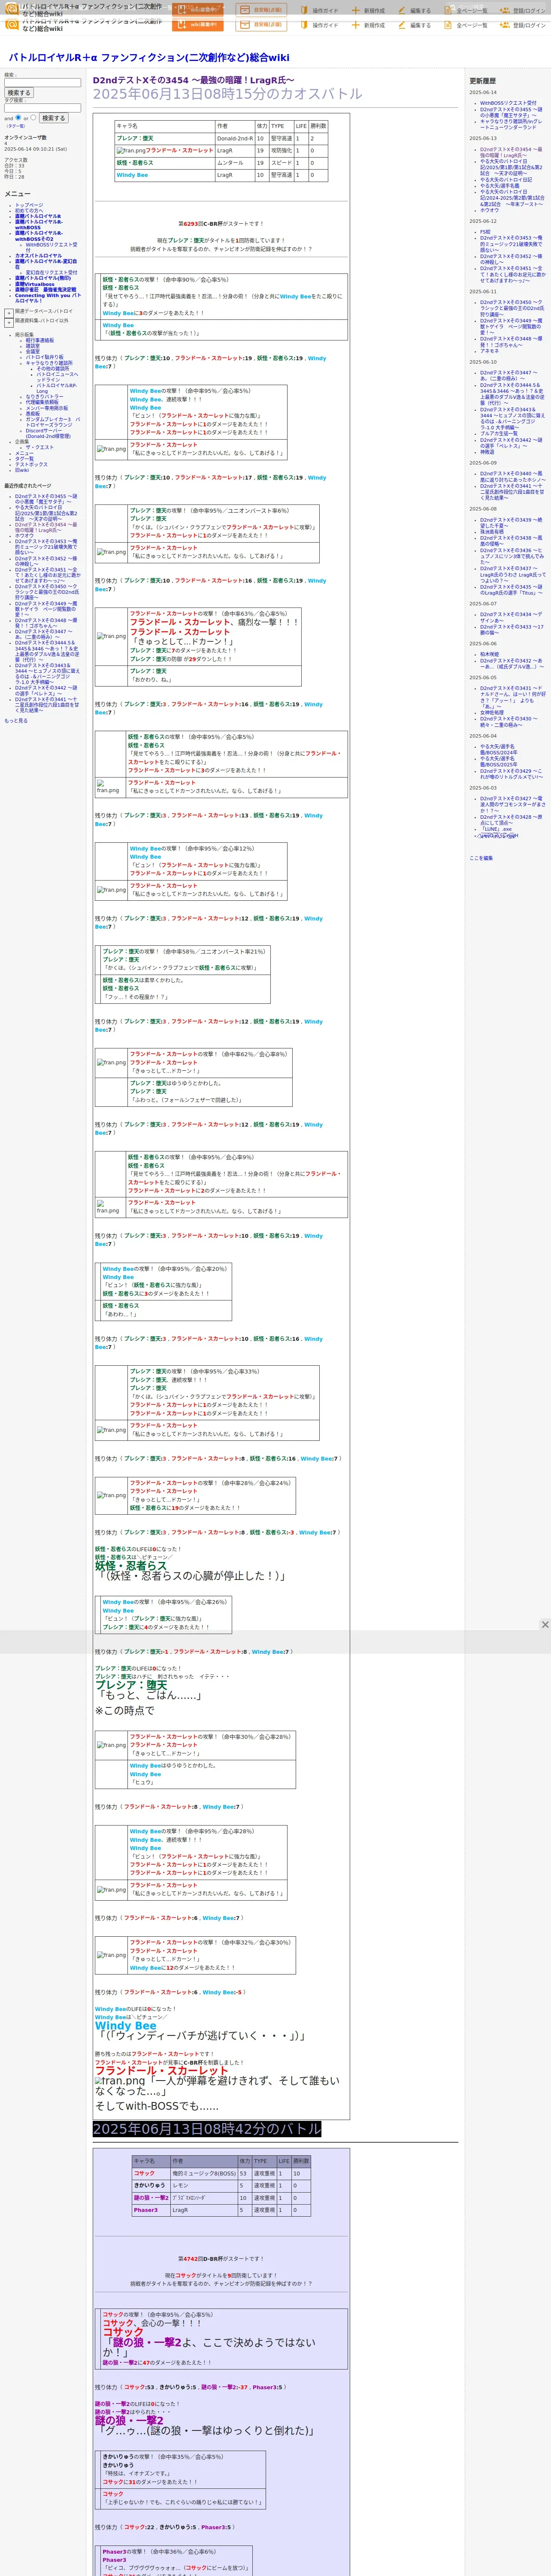The height and width of the screenshot is (2576, 551).
Task: Click 検索する button under the keyword field
Action: point(19,93)
